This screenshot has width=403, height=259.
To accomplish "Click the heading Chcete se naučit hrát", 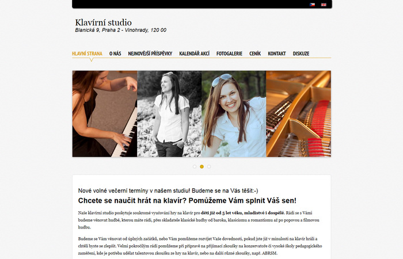I will (187, 200).
